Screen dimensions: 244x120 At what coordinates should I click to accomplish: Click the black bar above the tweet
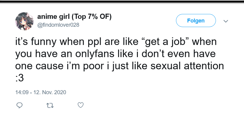[x=122, y=2]
